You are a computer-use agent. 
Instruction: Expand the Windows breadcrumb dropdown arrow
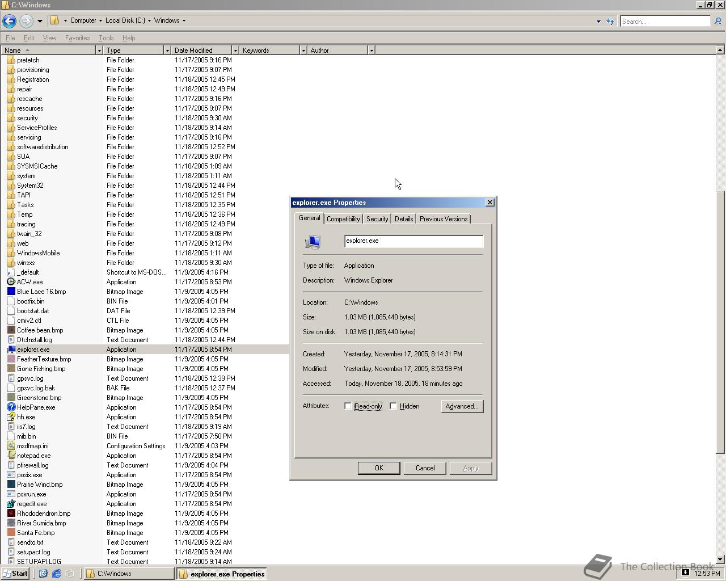(x=184, y=20)
